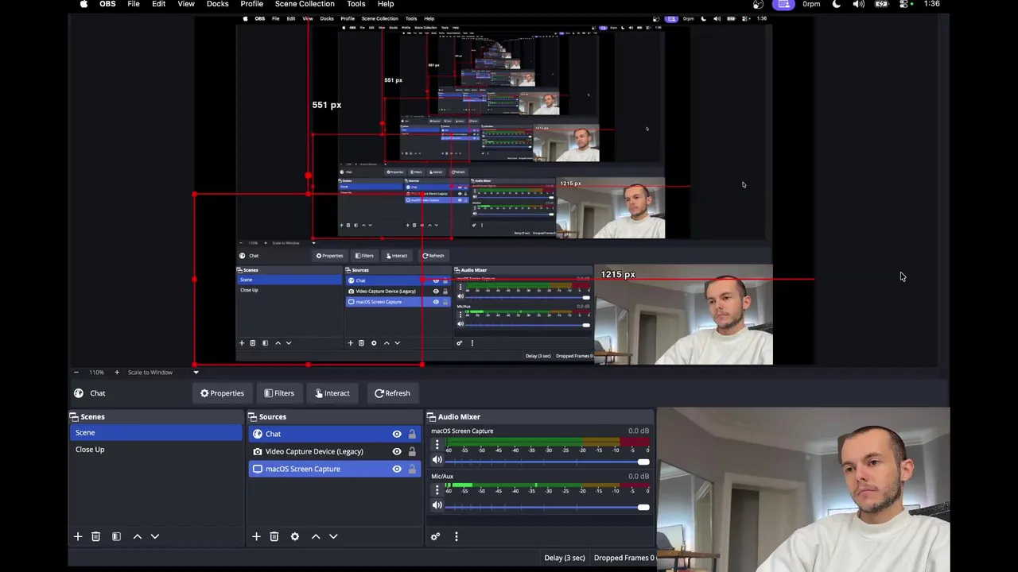
Task: Click the camera icon of Video Capture Device source
Action: 258,451
